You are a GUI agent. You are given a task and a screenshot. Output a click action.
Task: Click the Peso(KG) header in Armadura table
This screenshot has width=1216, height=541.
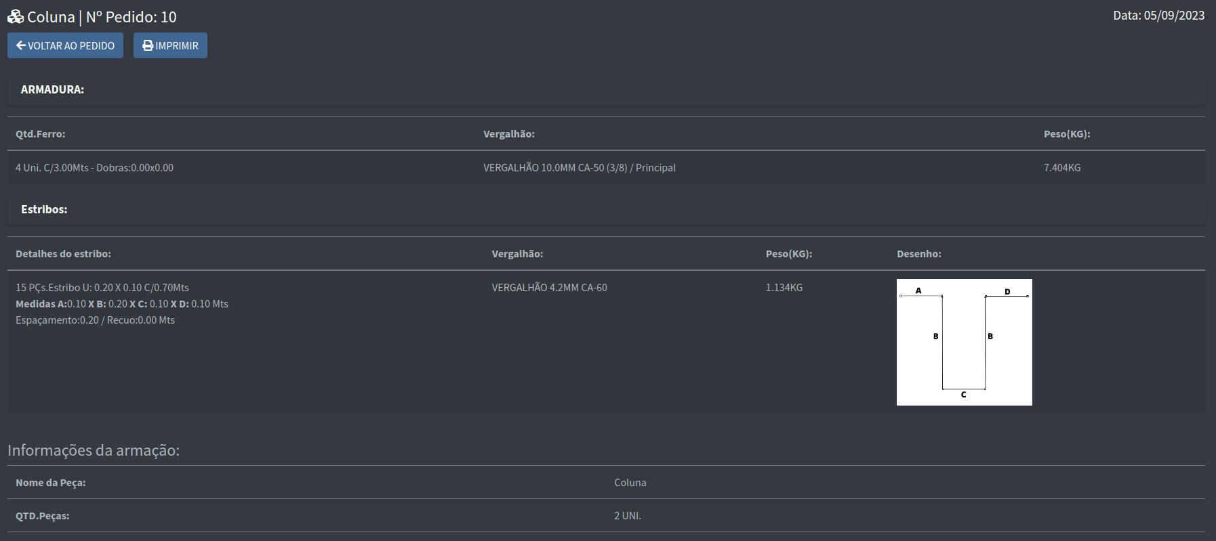[1067, 134]
